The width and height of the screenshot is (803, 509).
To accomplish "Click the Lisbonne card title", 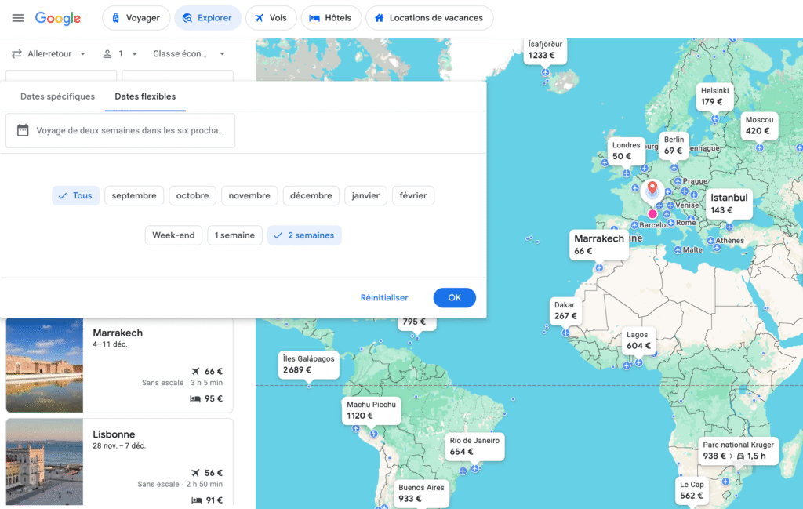I will pyautogui.click(x=114, y=434).
